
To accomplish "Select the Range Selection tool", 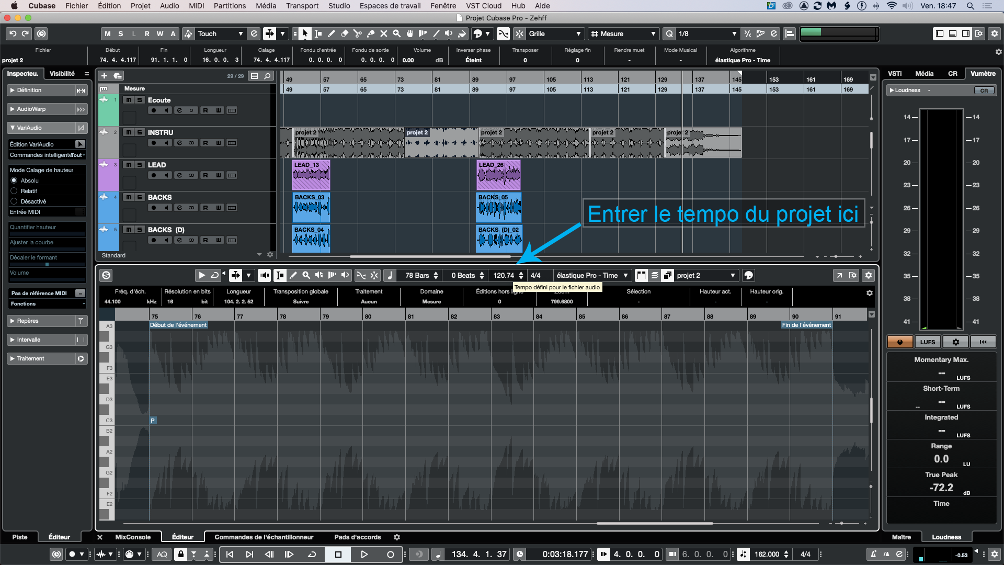I will (x=318, y=33).
